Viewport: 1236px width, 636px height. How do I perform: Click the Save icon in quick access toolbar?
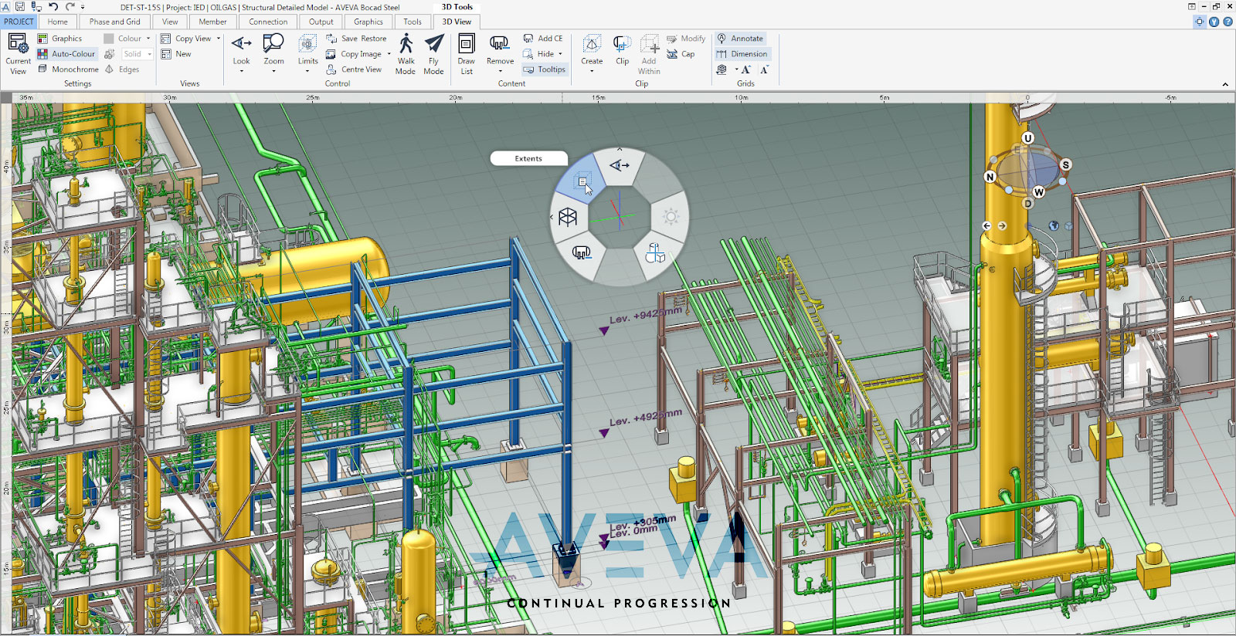point(21,7)
